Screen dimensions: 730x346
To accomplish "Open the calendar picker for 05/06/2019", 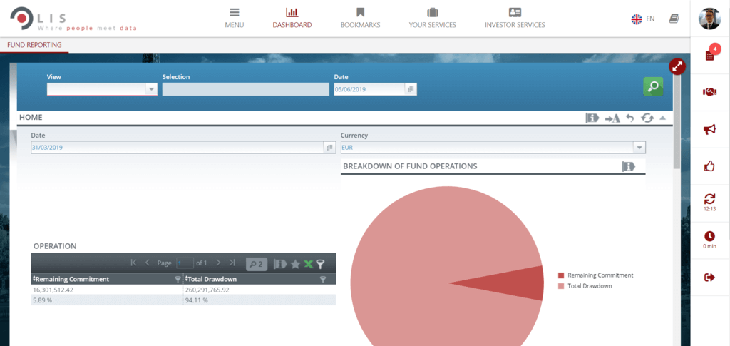I will click(x=411, y=89).
